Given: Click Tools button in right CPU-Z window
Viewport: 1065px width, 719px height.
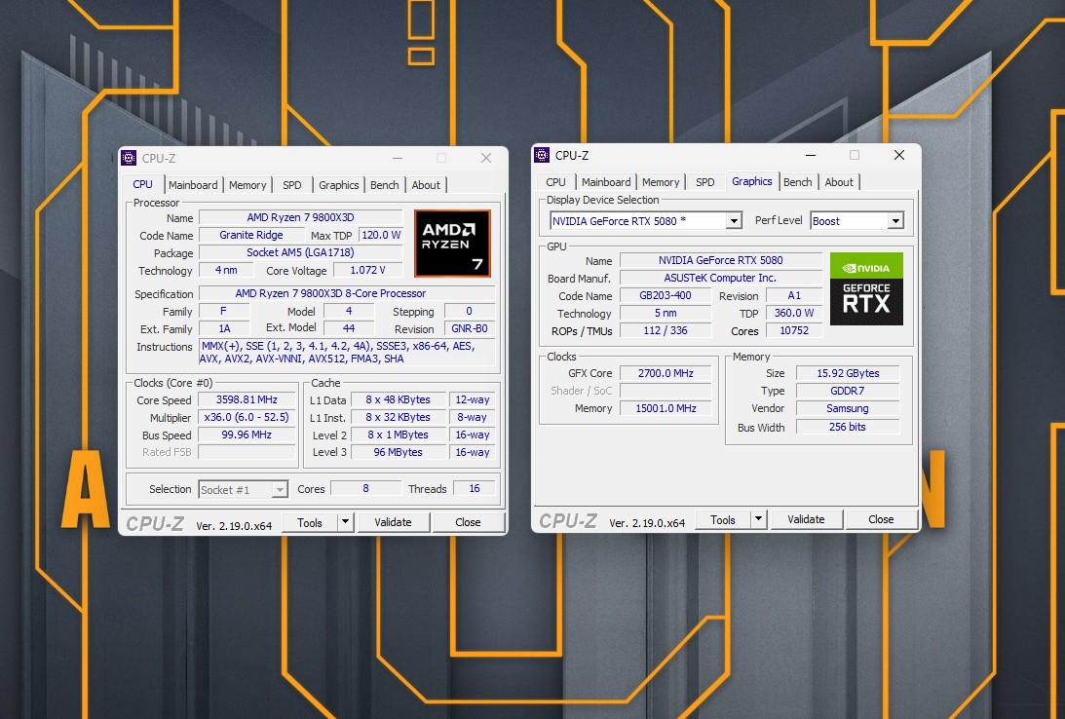Looking at the screenshot, I should 723,519.
